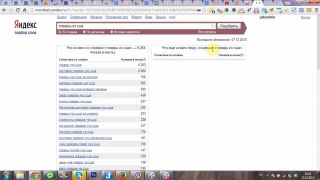This screenshot has height=180, width=320.
Task: Click the clear-text icon in the search field
Action: [x=212, y=26]
